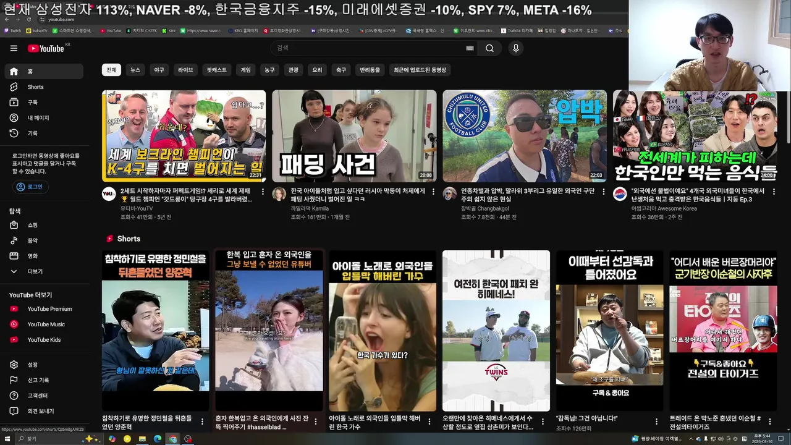The width and height of the screenshot is (791, 445).
Task: Open options for 아이돌 노래로 외국인들 Short
Action: pyautogui.click(x=429, y=422)
